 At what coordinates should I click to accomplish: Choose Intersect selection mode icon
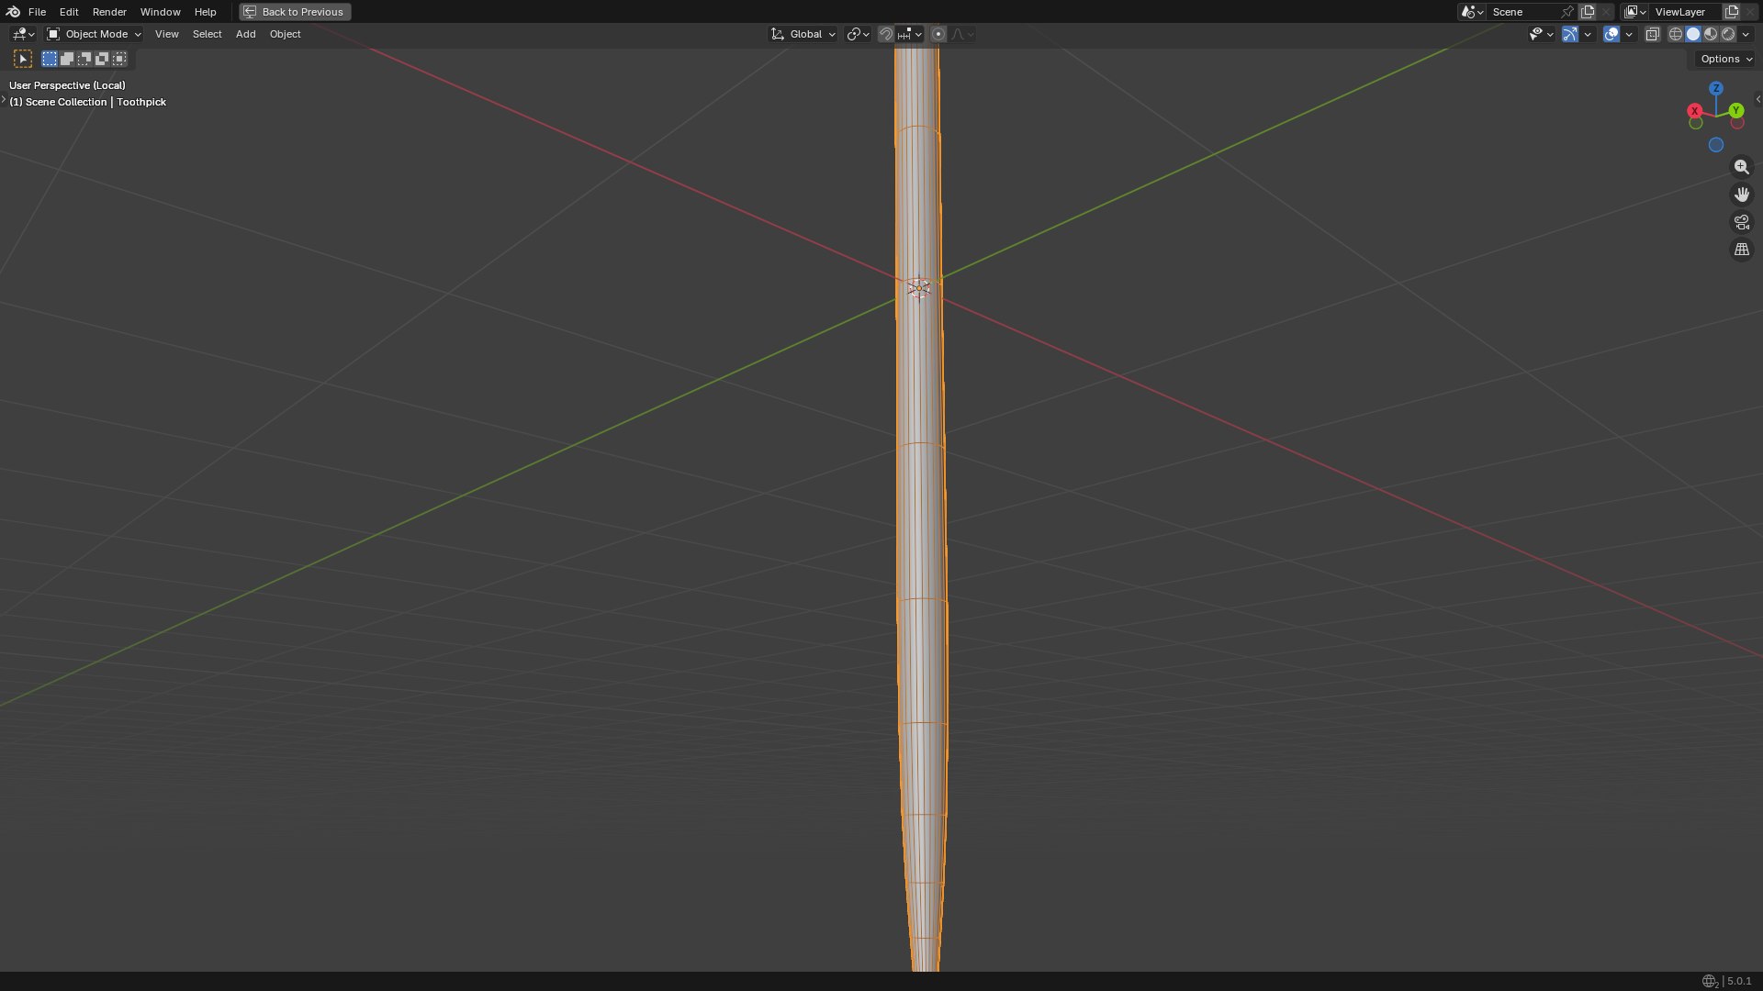[x=119, y=59]
